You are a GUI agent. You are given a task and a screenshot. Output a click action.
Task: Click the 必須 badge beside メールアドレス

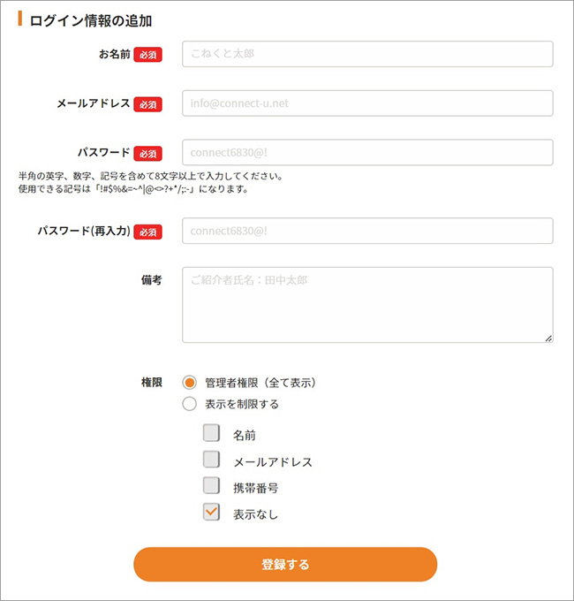(x=148, y=104)
